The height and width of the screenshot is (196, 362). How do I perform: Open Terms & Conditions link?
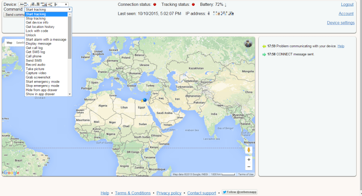(x=133, y=193)
